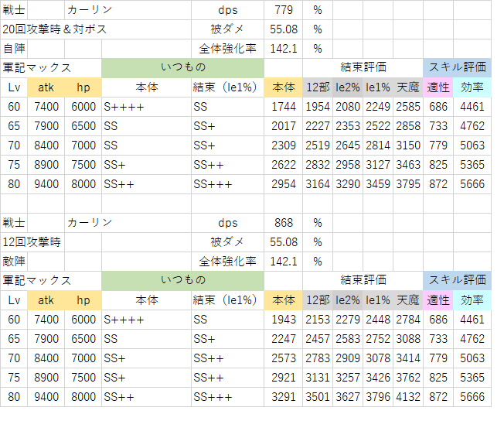Click the 本体 score 2921
This screenshot has height=421, width=504.
(x=283, y=378)
